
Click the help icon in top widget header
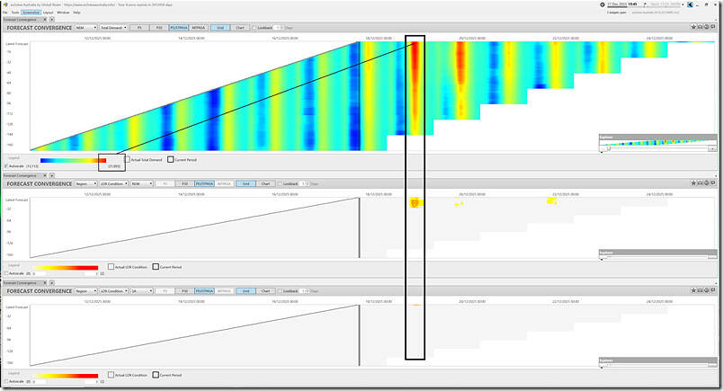coord(706,27)
